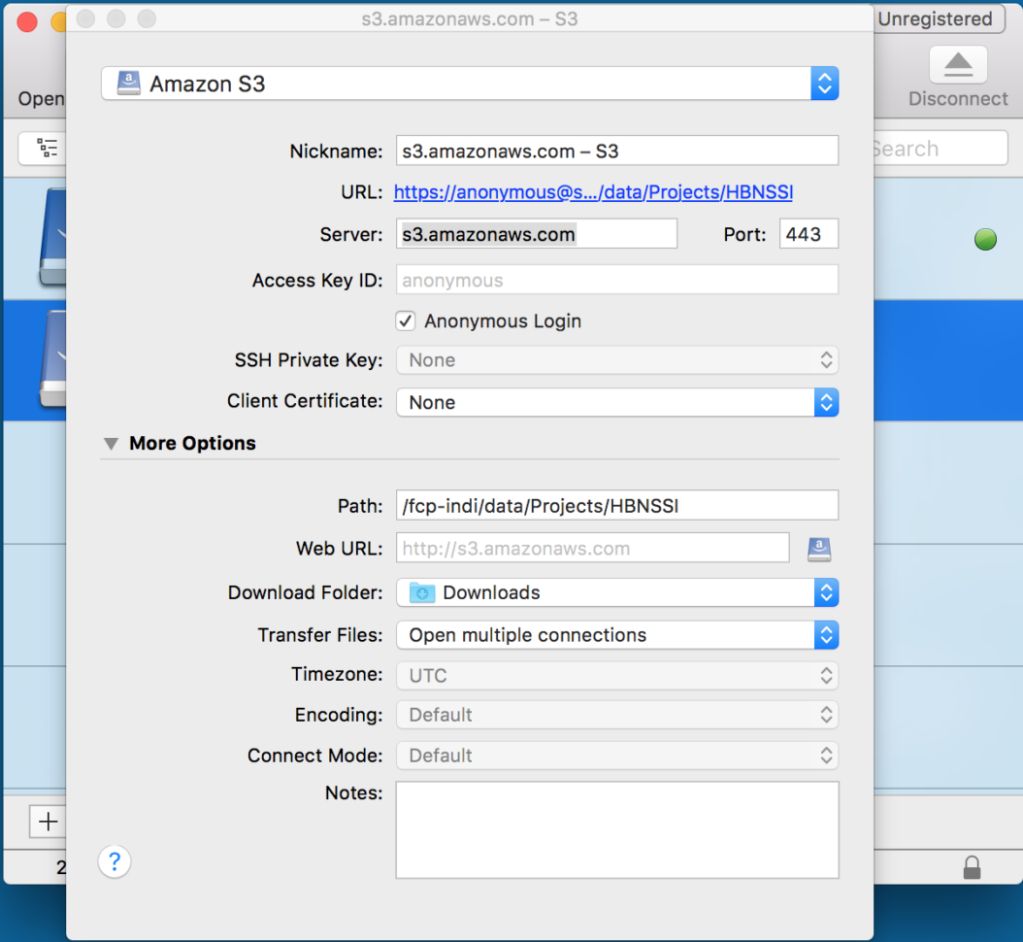Click the Downloads folder icon in dropdown
The height and width of the screenshot is (942, 1023).
[x=422, y=592]
